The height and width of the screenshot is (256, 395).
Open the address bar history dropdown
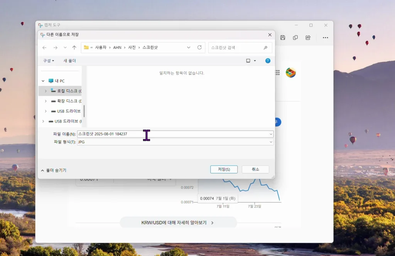(x=188, y=47)
